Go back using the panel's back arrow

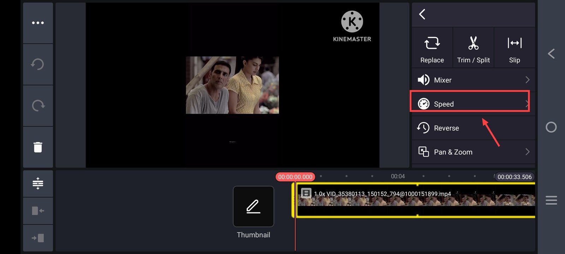click(422, 14)
